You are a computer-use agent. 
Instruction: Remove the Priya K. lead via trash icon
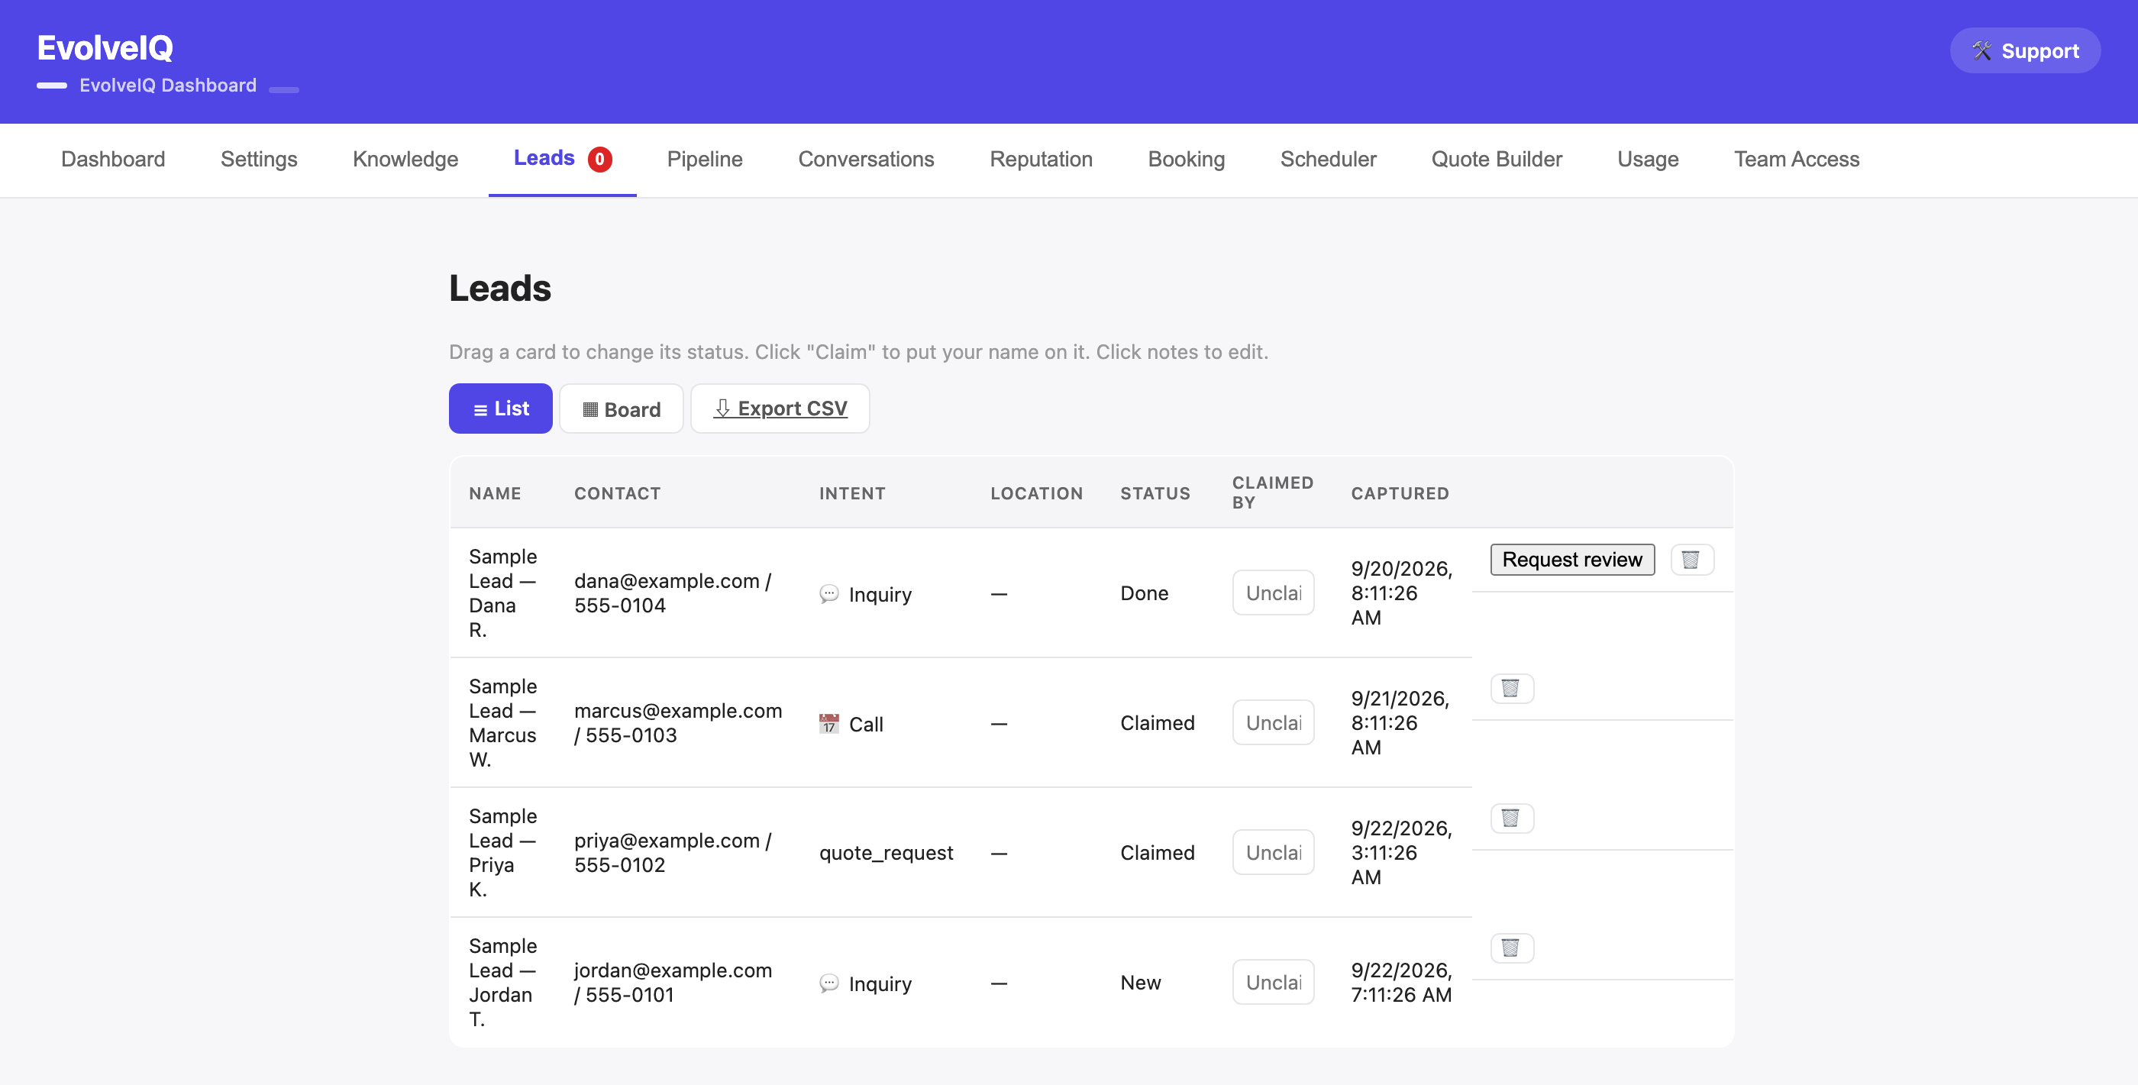click(x=1511, y=819)
